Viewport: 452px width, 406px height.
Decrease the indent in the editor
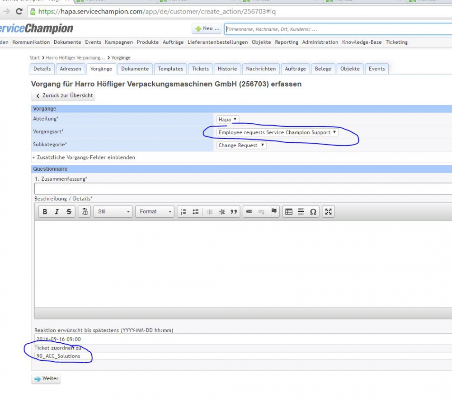tap(210, 212)
